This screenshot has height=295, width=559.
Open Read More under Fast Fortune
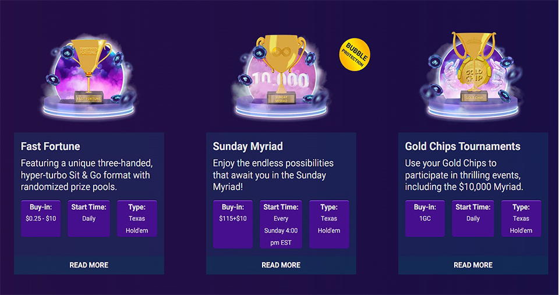pyautogui.click(x=89, y=265)
